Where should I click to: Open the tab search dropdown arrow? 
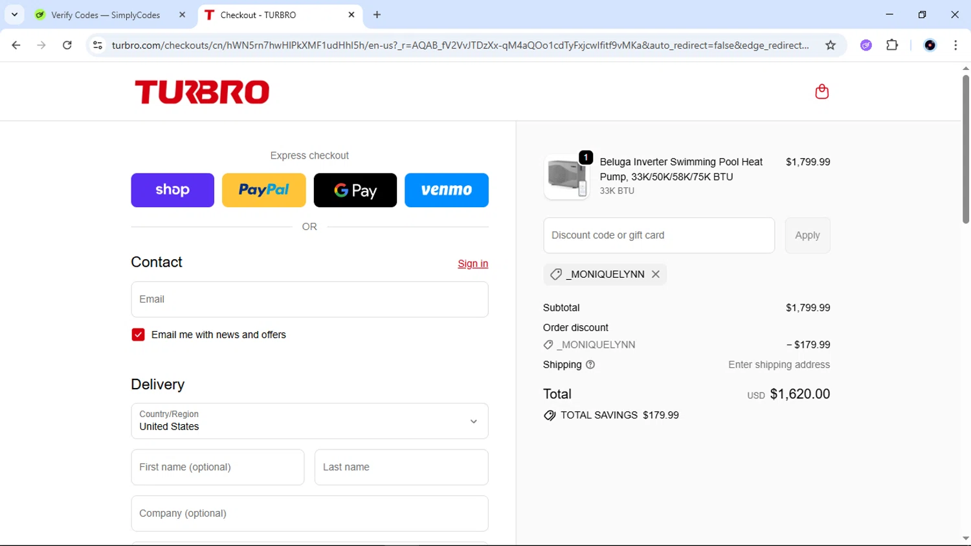point(14,14)
